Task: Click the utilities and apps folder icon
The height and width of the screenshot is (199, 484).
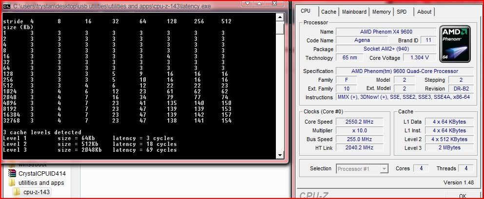Action: (x=12, y=182)
